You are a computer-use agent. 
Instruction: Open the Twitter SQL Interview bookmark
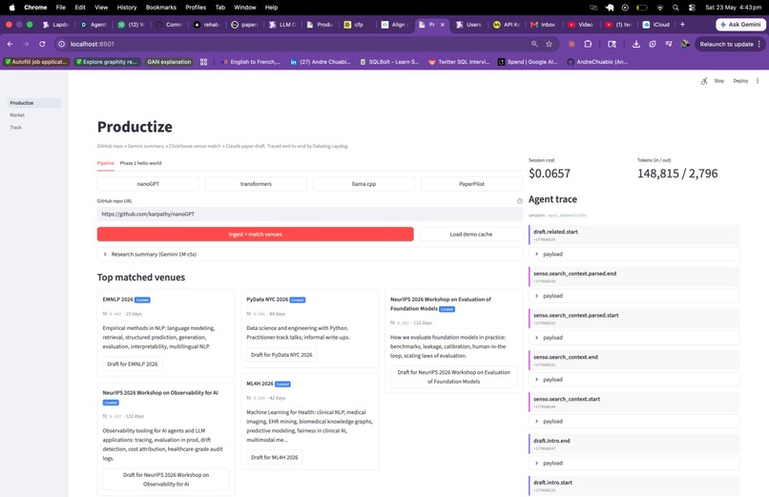(460, 62)
